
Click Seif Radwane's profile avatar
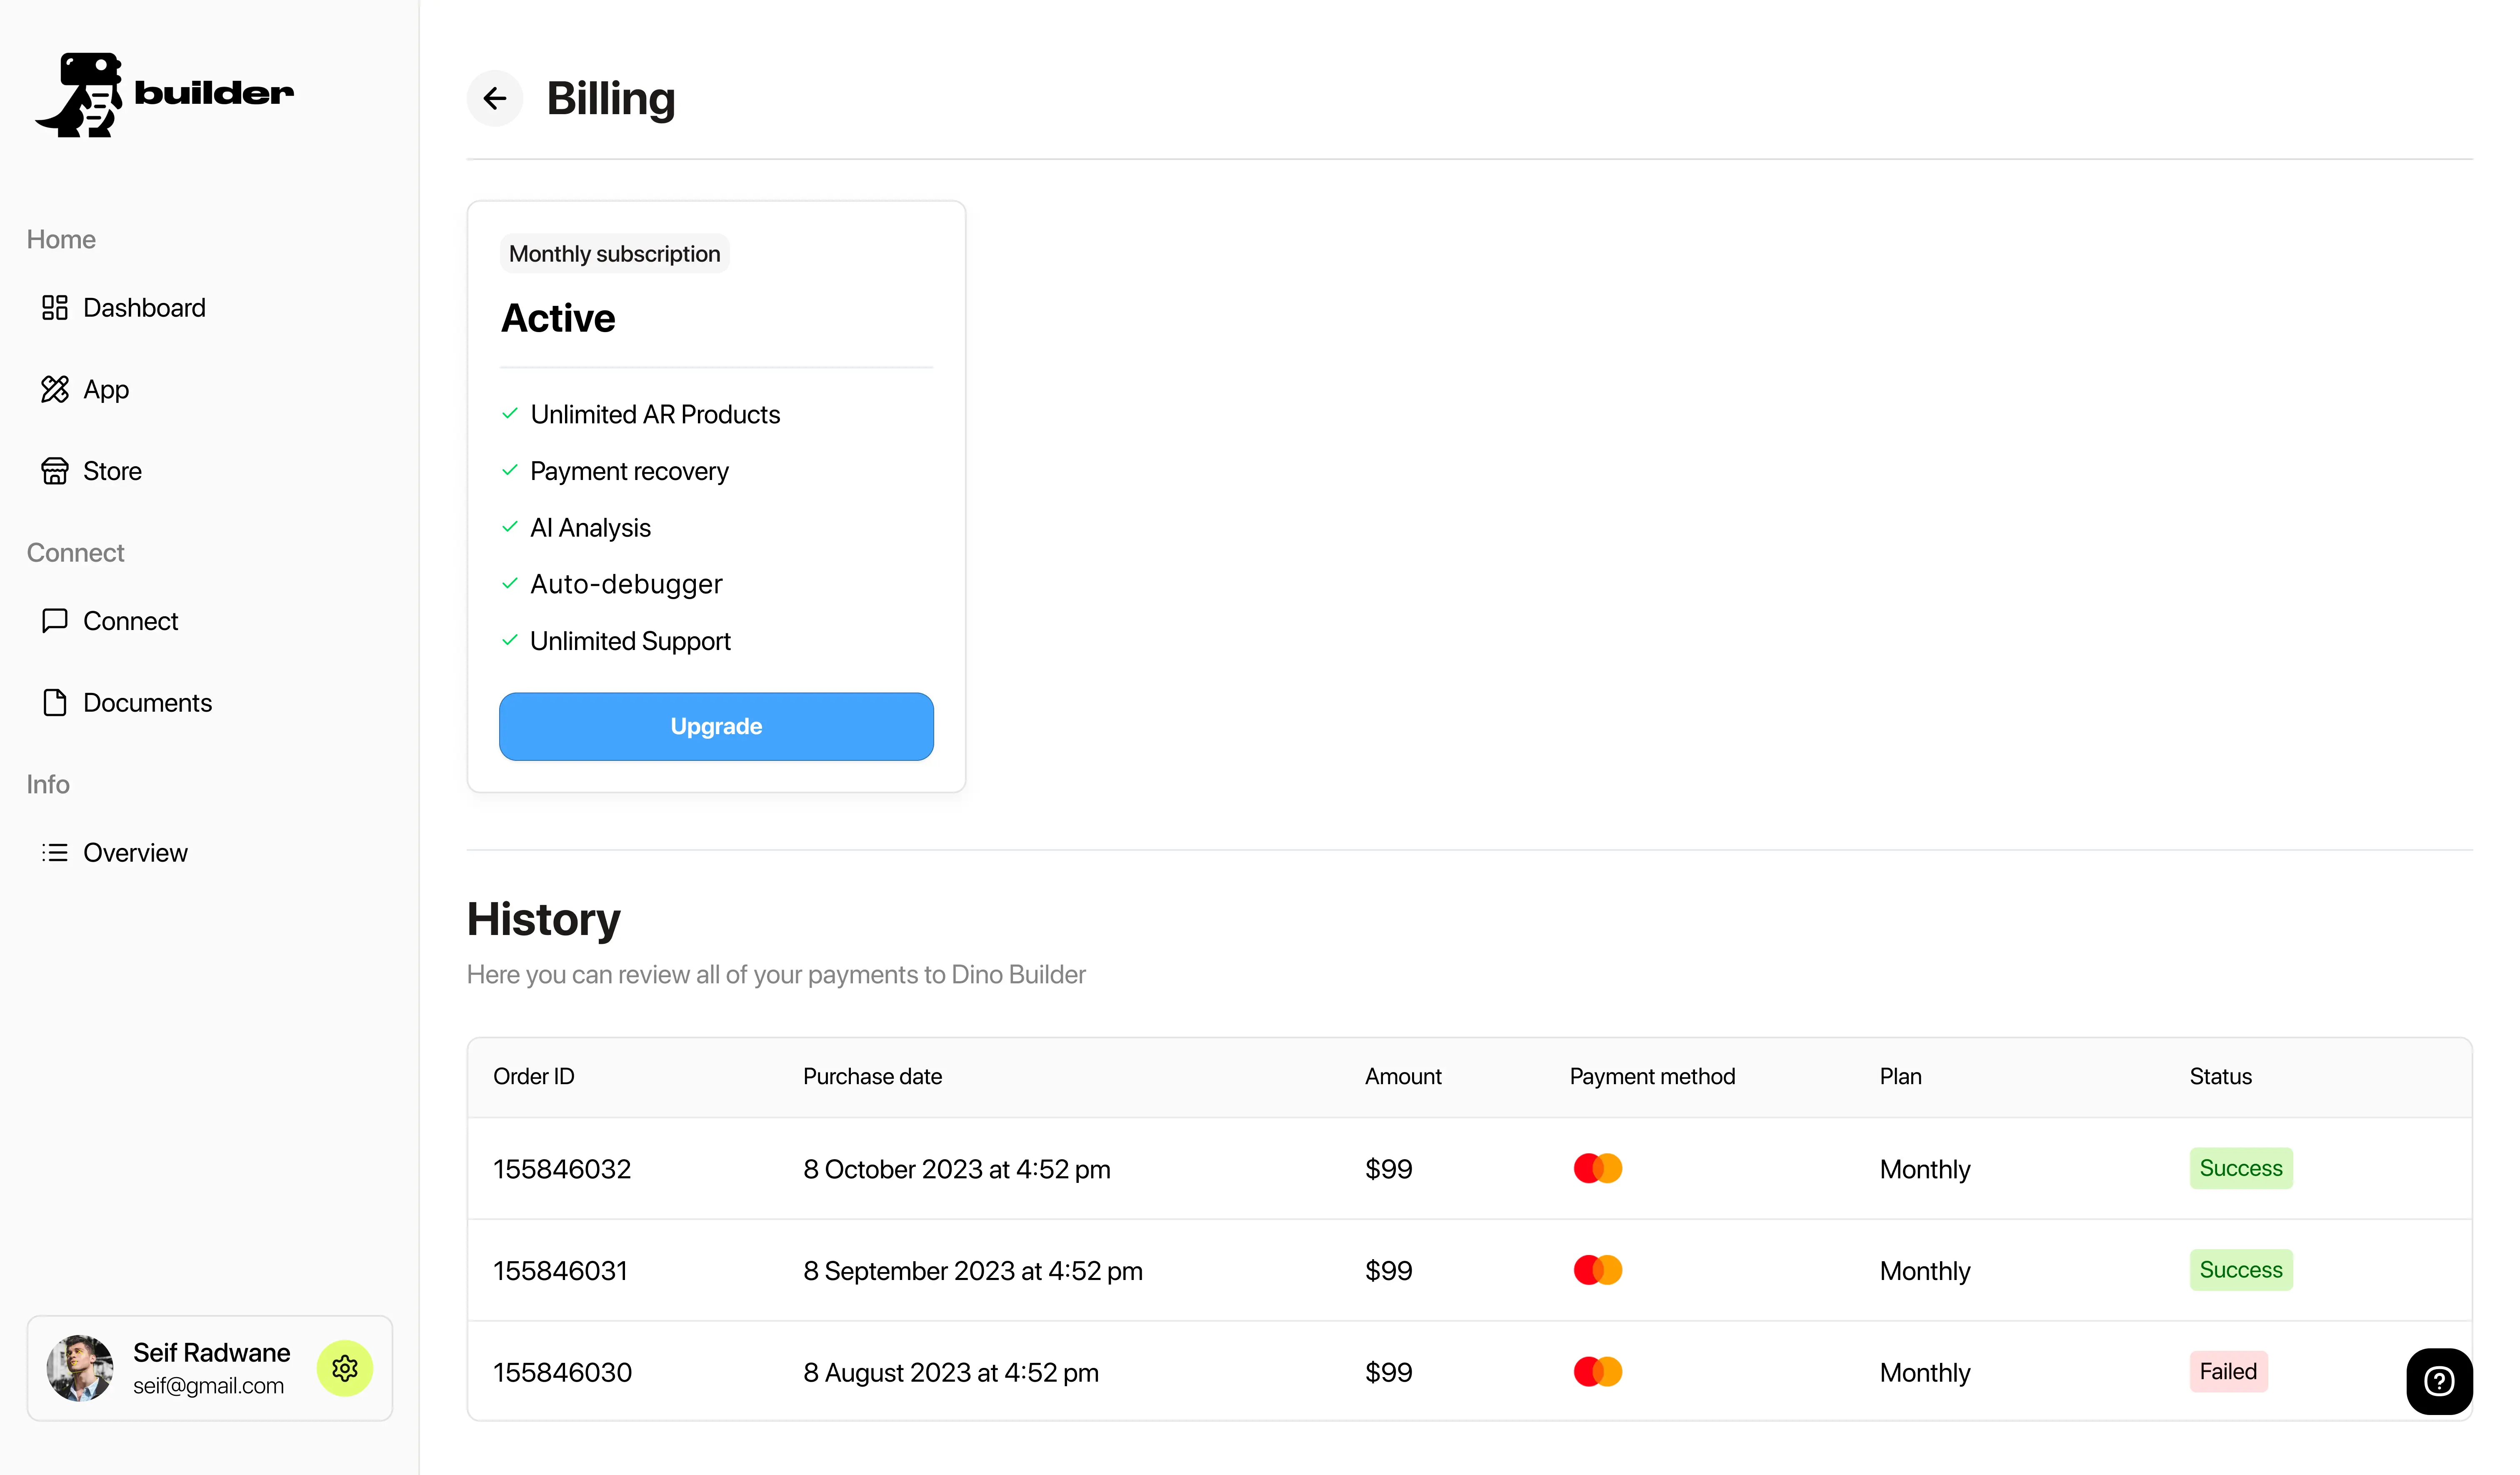(x=80, y=1368)
